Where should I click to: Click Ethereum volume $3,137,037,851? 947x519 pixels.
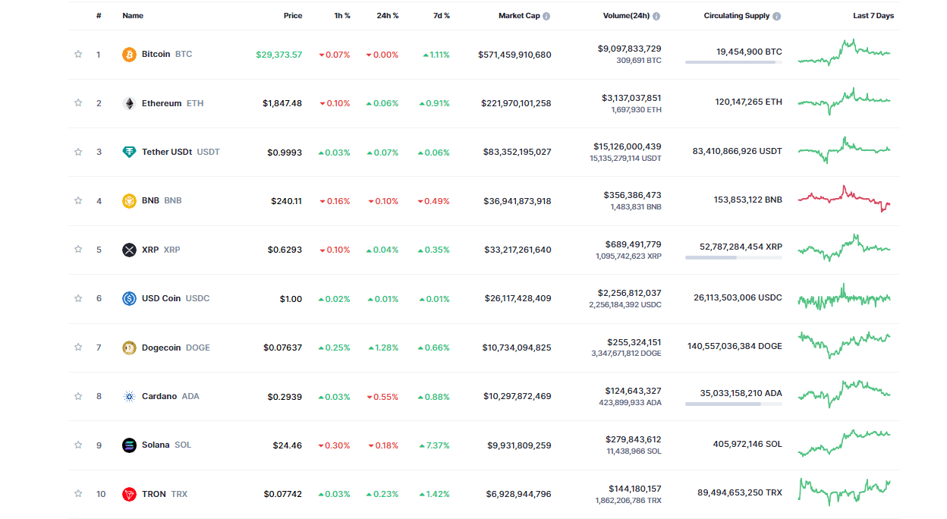[x=631, y=98]
